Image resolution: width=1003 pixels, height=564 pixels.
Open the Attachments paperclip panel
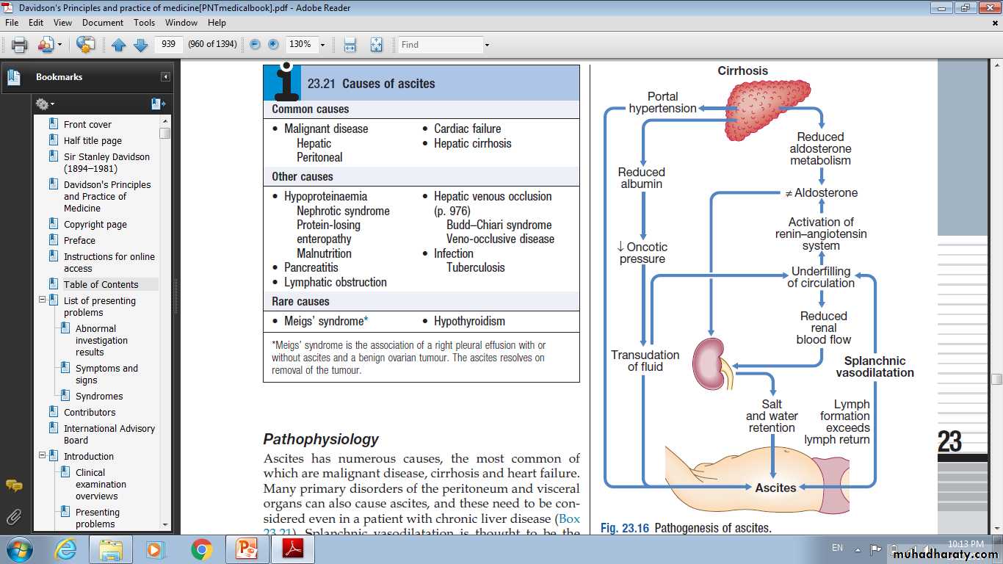pos(13,516)
